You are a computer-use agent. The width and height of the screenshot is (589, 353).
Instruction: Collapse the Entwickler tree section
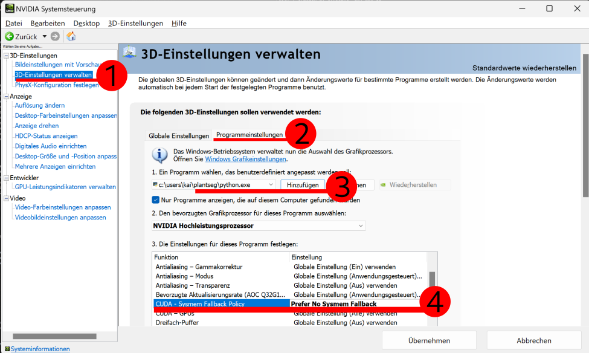click(x=6, y=178)
